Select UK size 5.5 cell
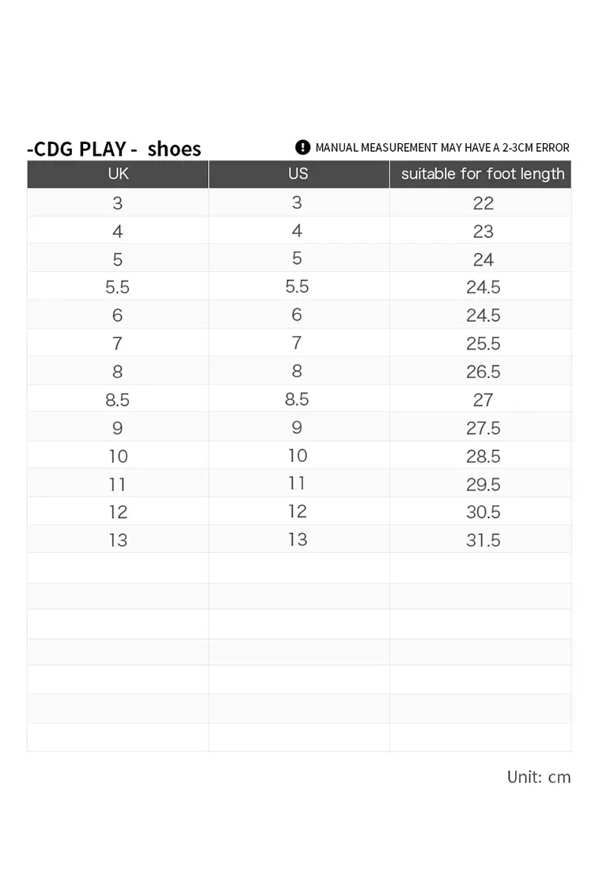Screen dimensions: 603x870 118,286
